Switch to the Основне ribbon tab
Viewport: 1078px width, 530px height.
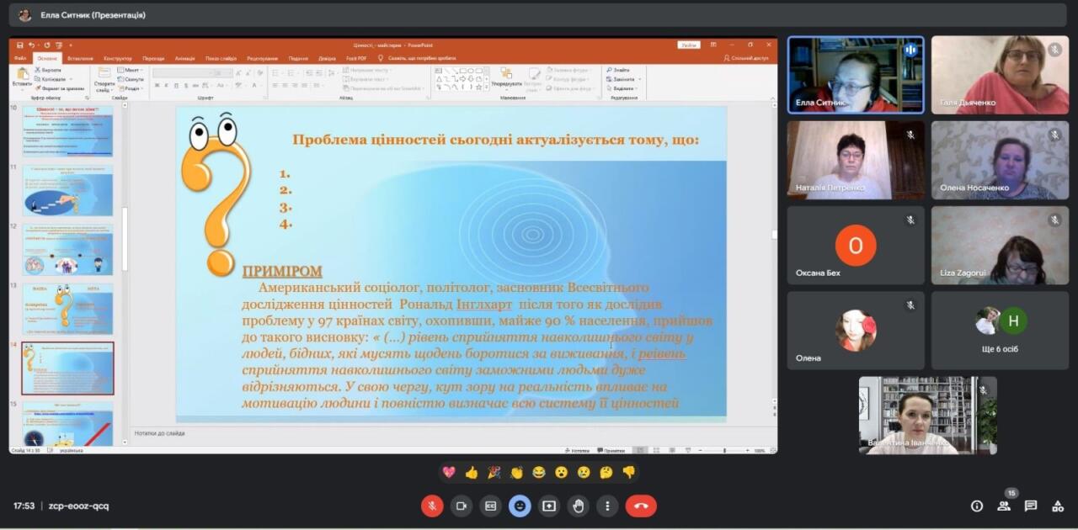click(47, 58)
